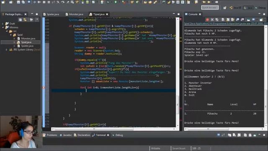268x151 pixels.
Task: Expand Monster.java tree node
Action: point(14,39)
